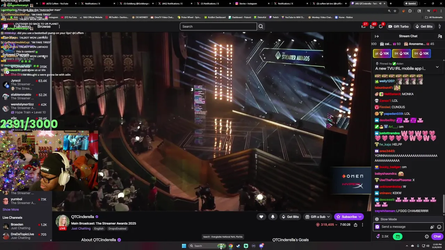The image size is (445, 250).
Task: Click QTCinderella's channel avatar
Action: pos(63,221)
